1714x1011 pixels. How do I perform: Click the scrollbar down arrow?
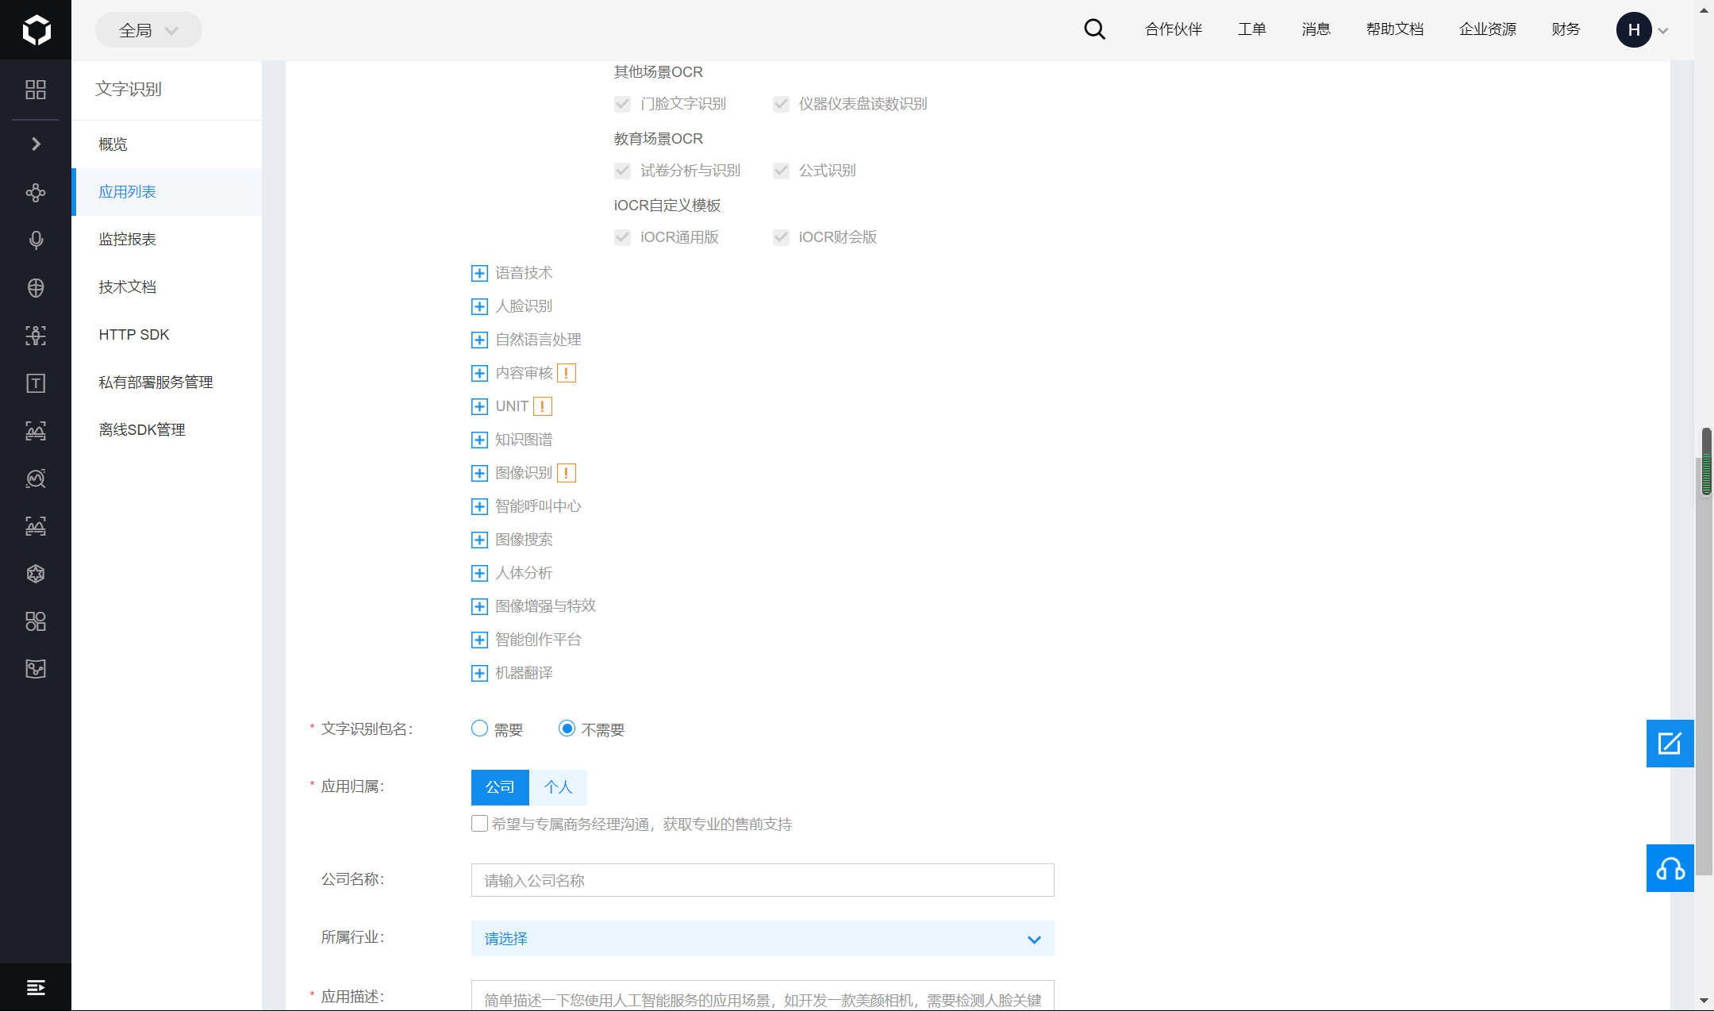coord(1704,1001)
